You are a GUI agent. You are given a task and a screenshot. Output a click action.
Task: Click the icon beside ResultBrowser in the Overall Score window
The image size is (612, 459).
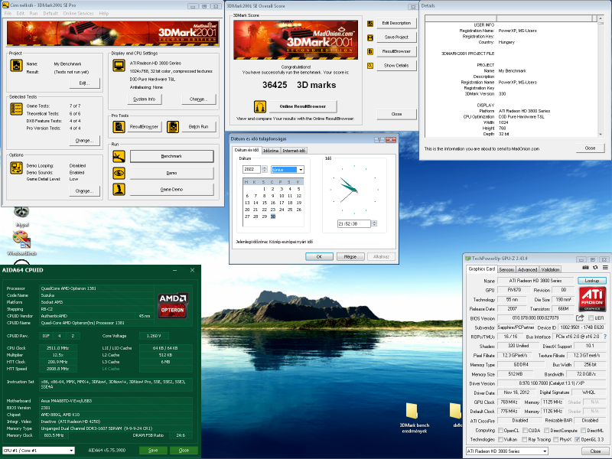pyautogui.click(x=370, y=51)
